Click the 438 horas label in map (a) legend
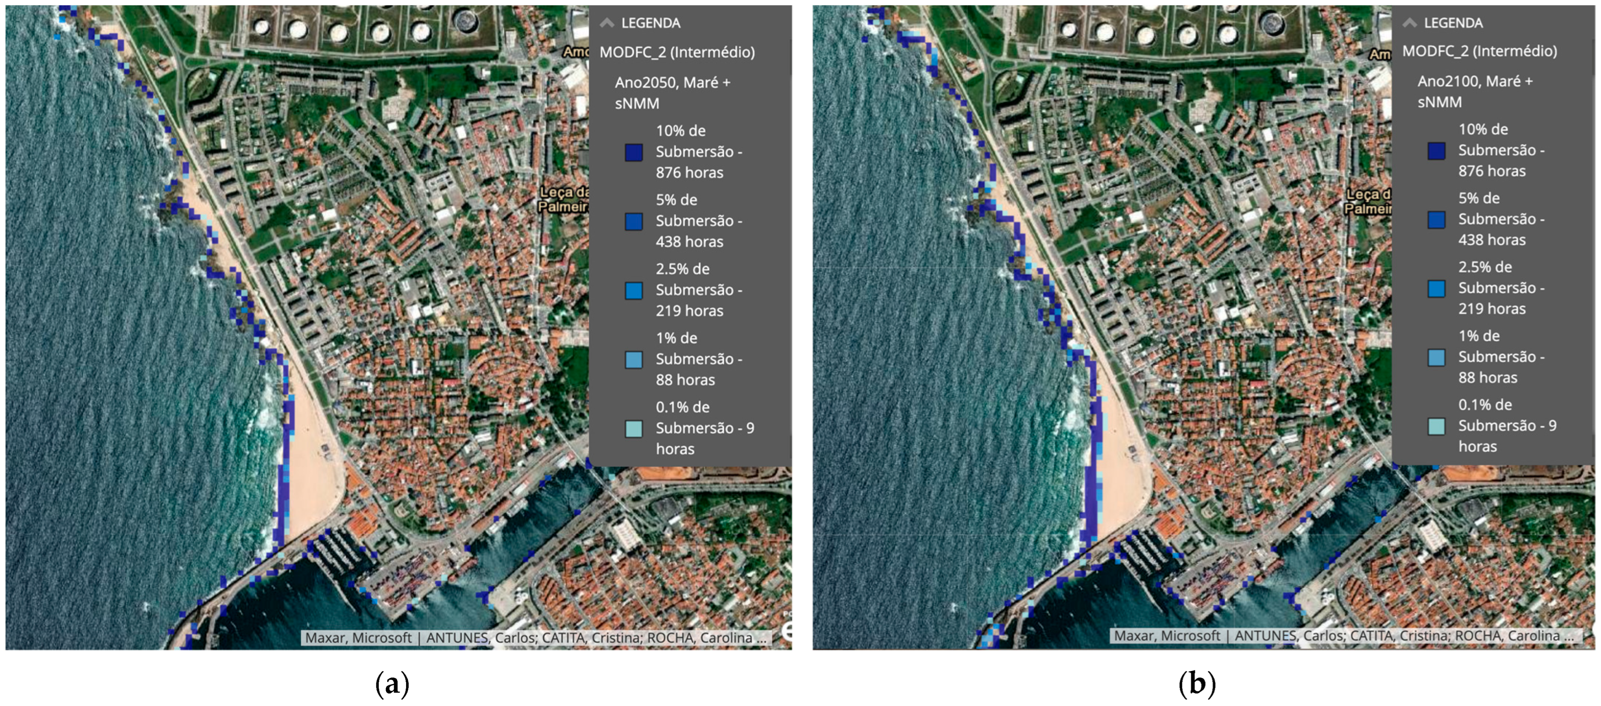Screen dimensions: 1601x706 pos(689,241)
